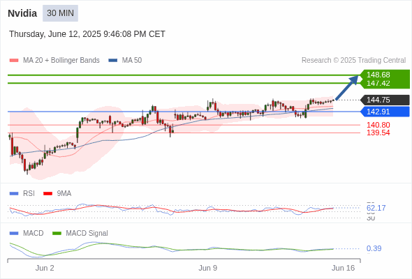412x279 pixels.
Task: Select the 144.75 current price tag
Action: pyautogui.click(x=385, y=100)
